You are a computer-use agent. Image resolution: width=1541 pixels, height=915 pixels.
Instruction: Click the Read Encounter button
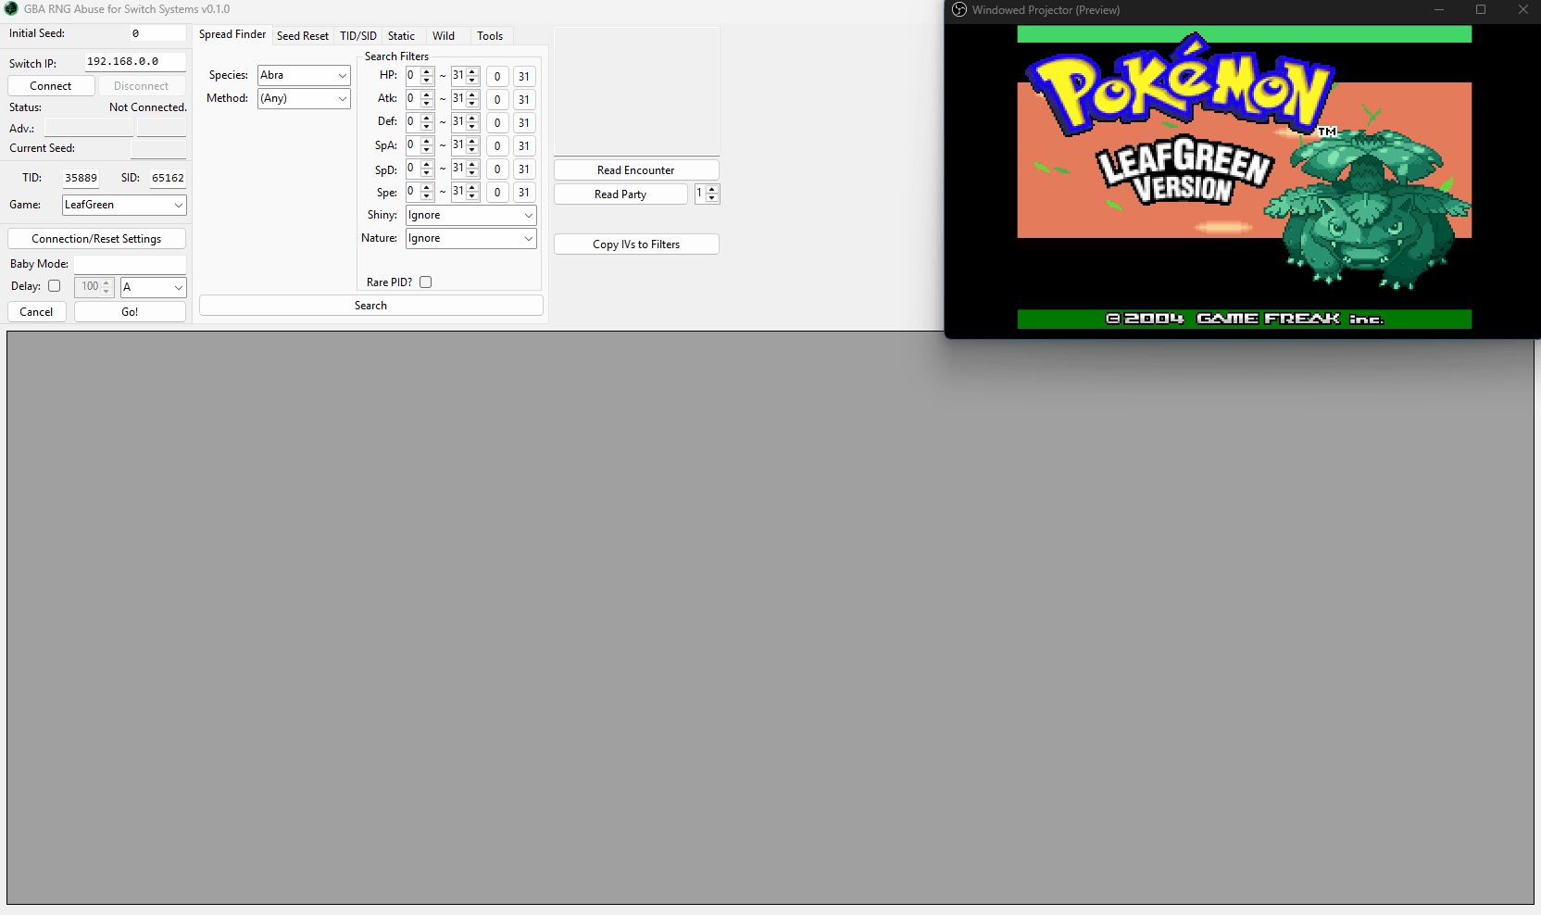point(636,170)
